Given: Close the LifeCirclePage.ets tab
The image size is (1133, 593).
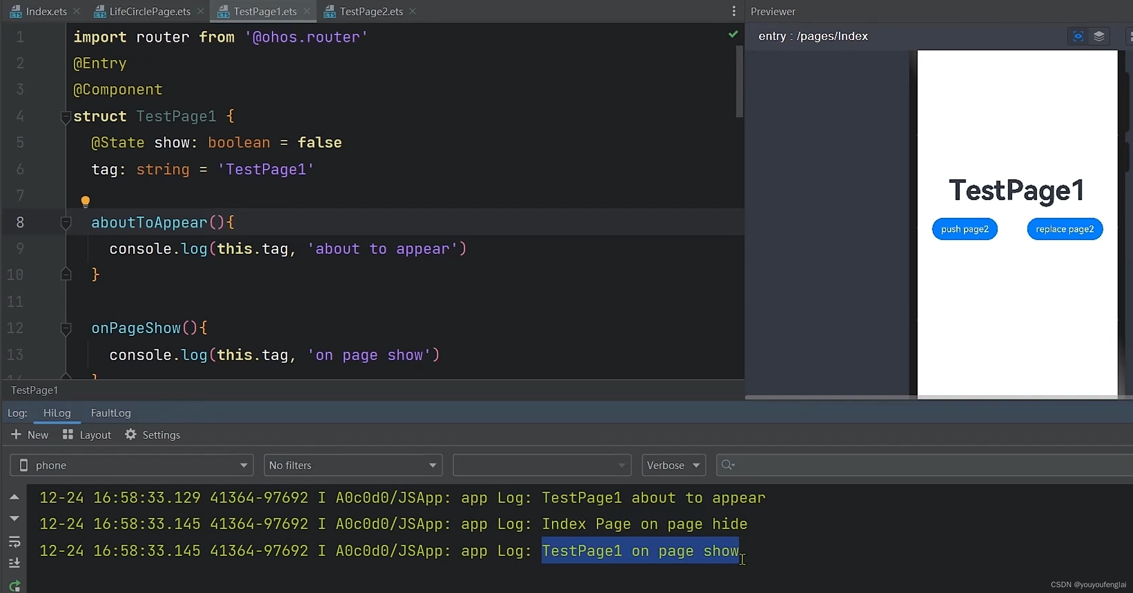Looking at the screenshot, I should [200, 12].
